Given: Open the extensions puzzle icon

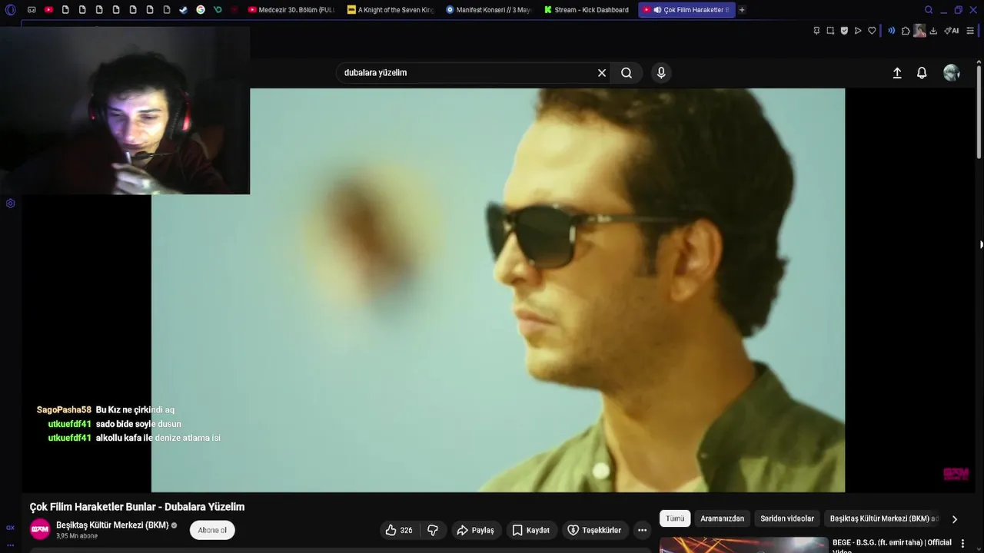Looking at the screenshot, I should click(x=906, y=31).
